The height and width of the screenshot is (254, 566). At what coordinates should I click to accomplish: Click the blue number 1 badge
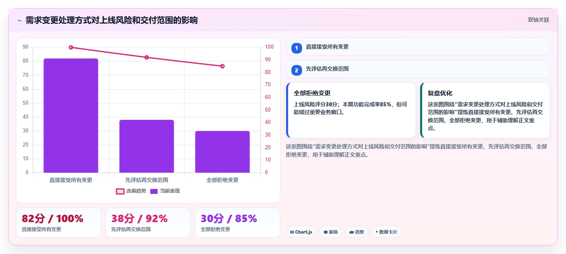[297, 48]
